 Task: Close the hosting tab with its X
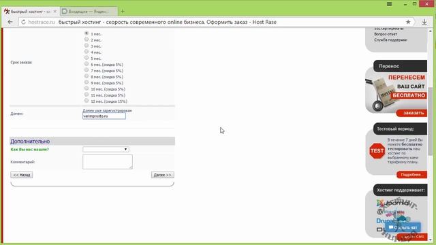[x=55, y=12]
